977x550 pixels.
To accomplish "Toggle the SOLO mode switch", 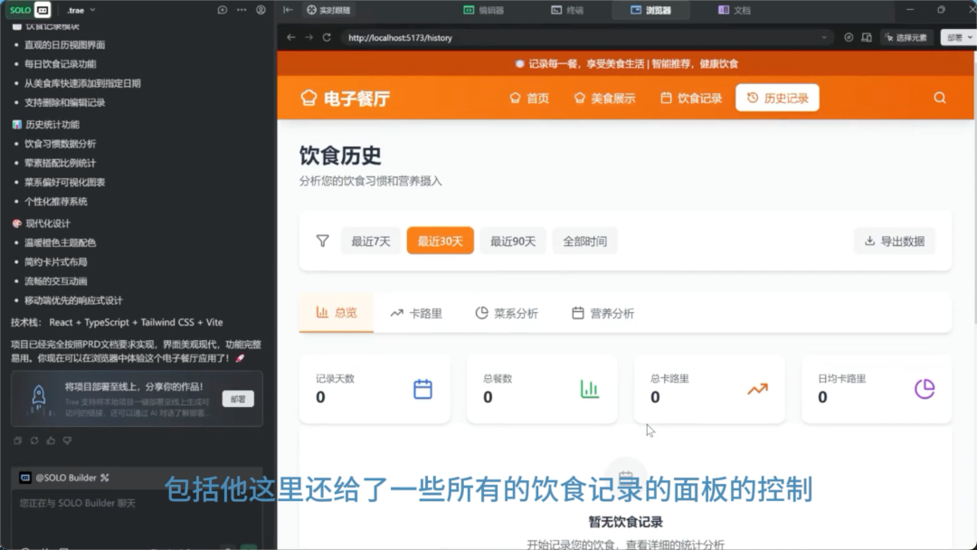I will [29, 10].
